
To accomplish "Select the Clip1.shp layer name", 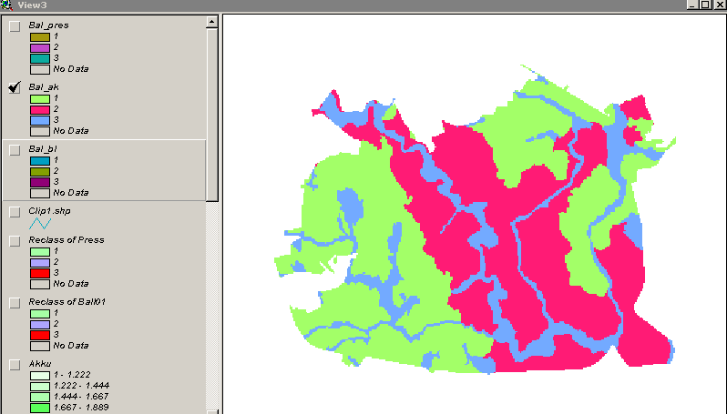I will pyautogui.click(x=49, y=211).
